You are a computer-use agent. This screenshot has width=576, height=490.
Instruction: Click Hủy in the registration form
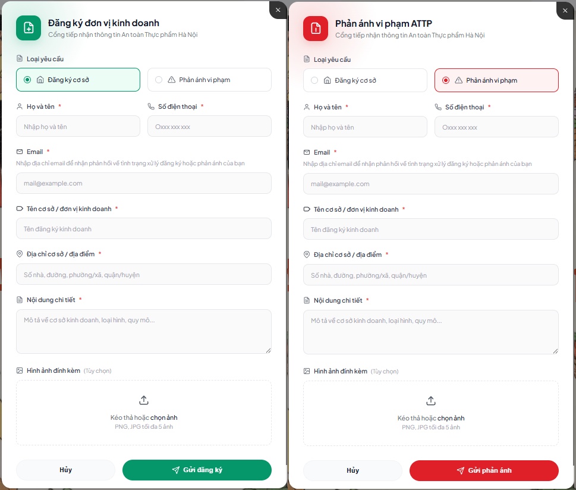click(x=65, y=470)
